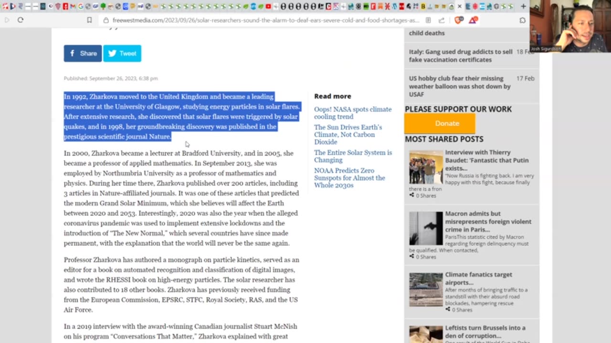Click share icon under Thierry Baudet post
Image resolution: width=611 pixels, height=343 pixels.
point(412,195)
